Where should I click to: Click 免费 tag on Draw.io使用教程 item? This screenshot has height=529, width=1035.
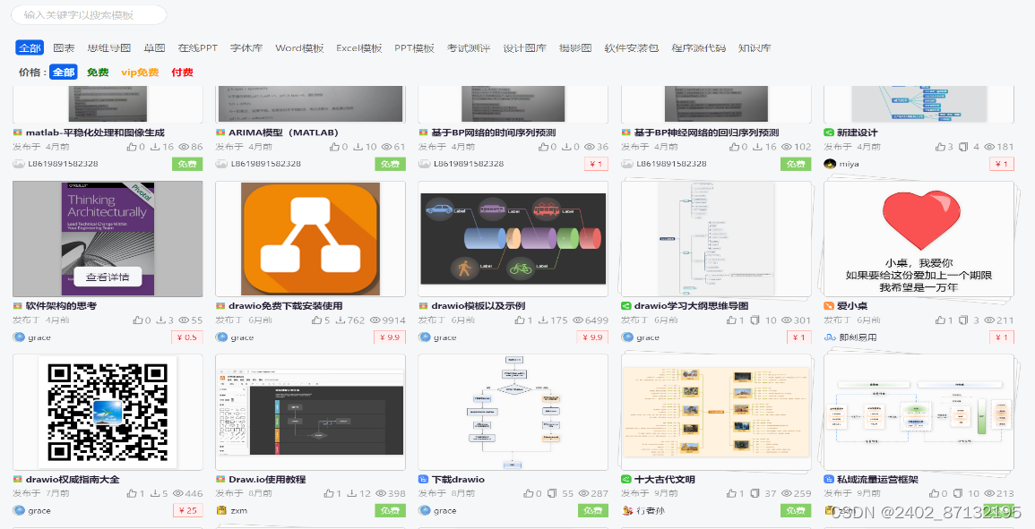[390, 510]
